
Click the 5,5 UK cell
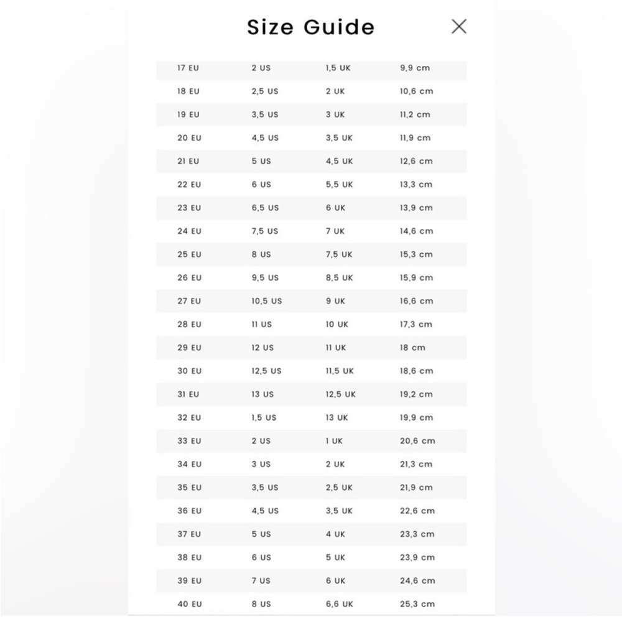339,185
